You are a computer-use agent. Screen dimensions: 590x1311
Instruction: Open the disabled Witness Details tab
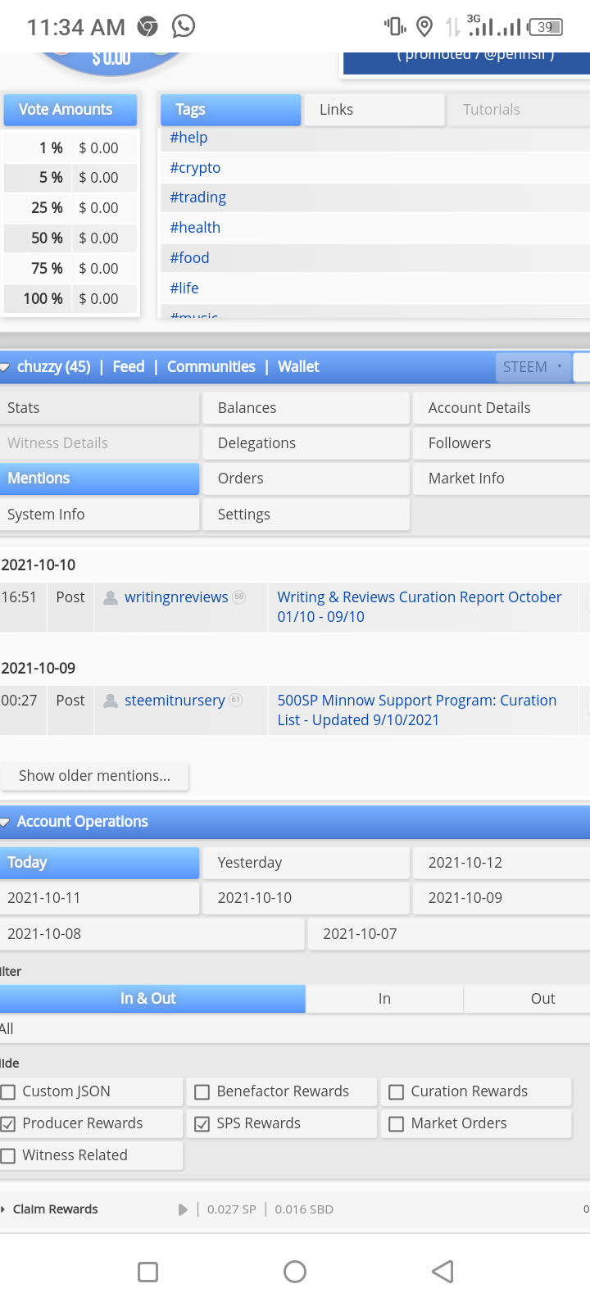99,443
